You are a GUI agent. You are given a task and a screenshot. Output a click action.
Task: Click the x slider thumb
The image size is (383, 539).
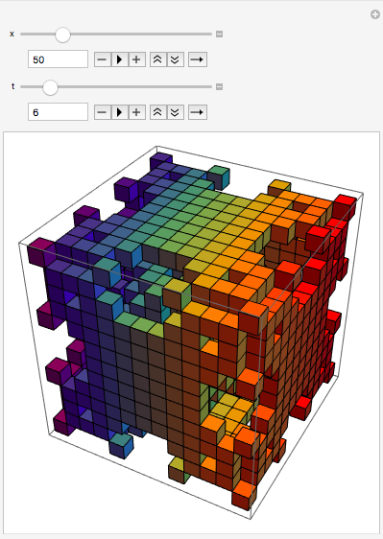62,35
